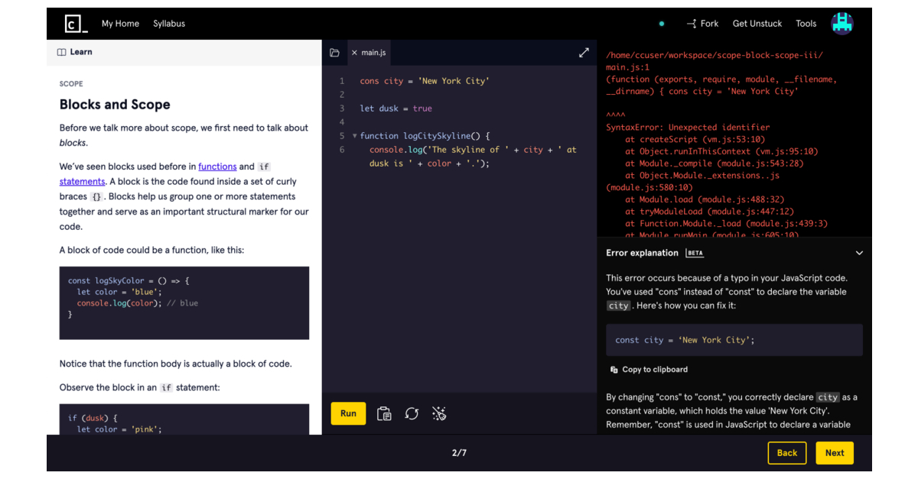Close the main.js tab
Viewport: 918px width, 479px height.
[x=354, y=53]
